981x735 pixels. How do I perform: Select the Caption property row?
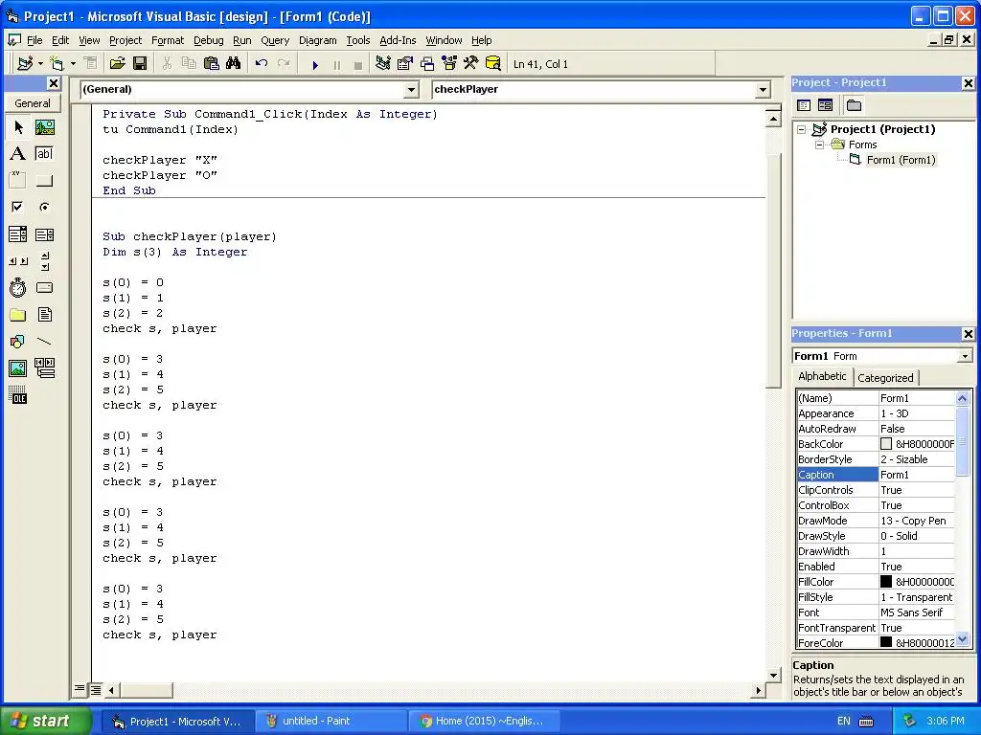click(x=876, y=475)
